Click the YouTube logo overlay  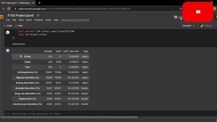198,12
